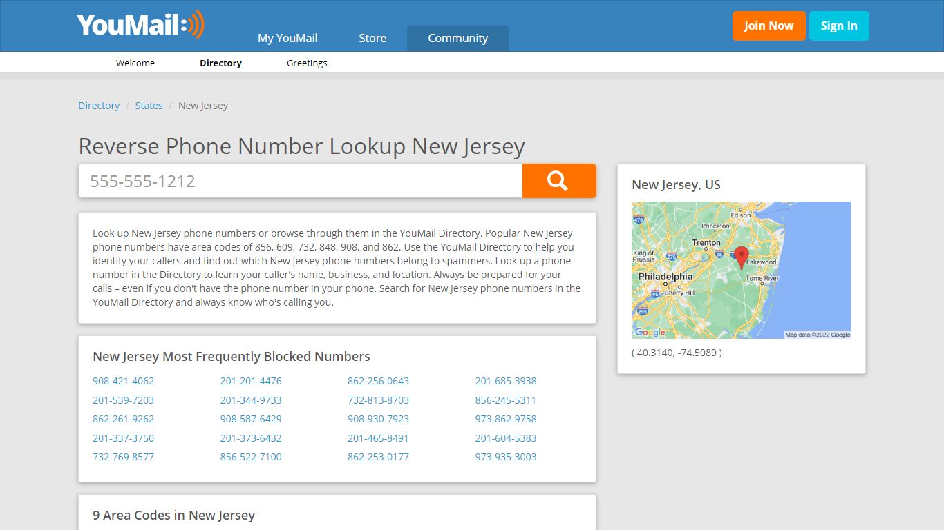Screen dimensions: 944x530
Task: Open number 908-421-4062
Action: [x=124, y=381]
